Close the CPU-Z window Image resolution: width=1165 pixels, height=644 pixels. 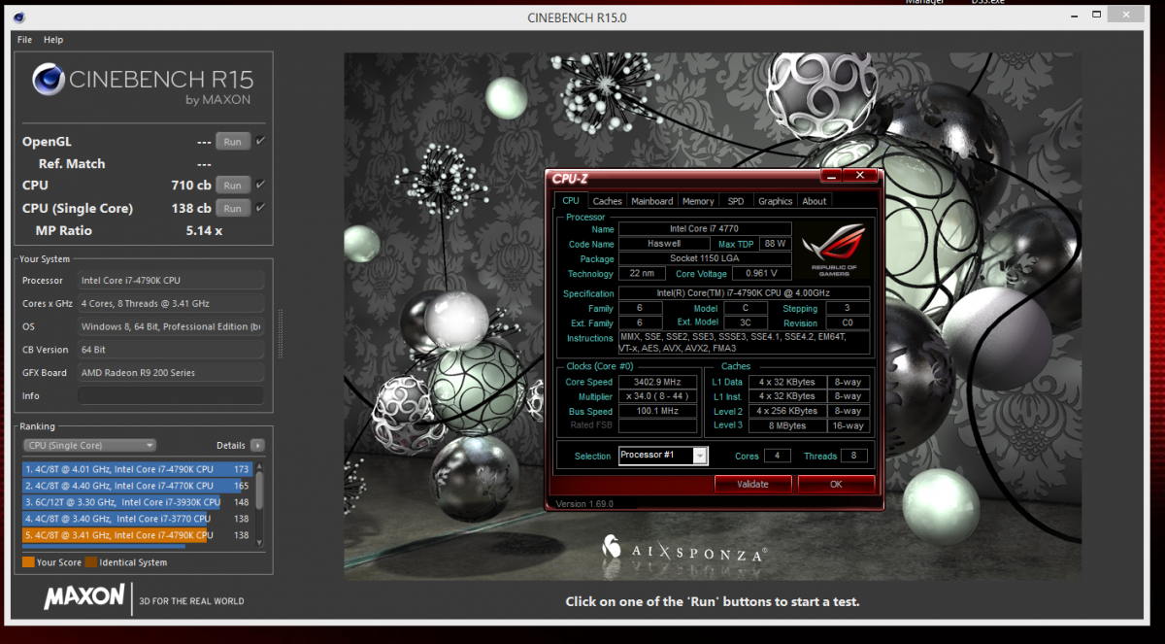click(860, 176)
